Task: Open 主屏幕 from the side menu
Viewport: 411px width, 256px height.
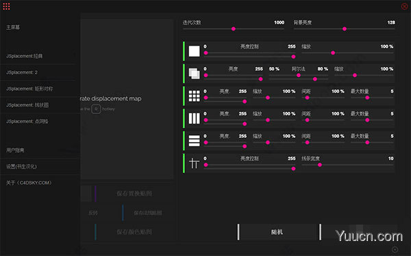Action: click(x=13, y=27)
